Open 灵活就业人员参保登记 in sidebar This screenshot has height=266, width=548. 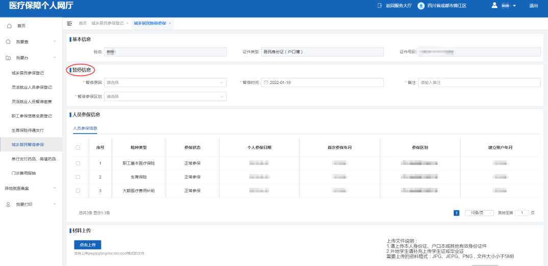pos(32,87)
